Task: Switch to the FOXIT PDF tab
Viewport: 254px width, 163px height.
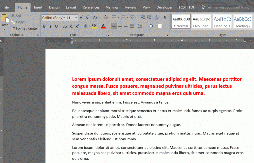Action: pyautogui.click(x=187, y=7)
